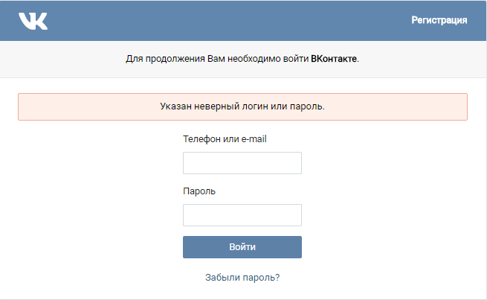Click the VK logo in the header
The image size is (487, 300).
tap(33, 21)
